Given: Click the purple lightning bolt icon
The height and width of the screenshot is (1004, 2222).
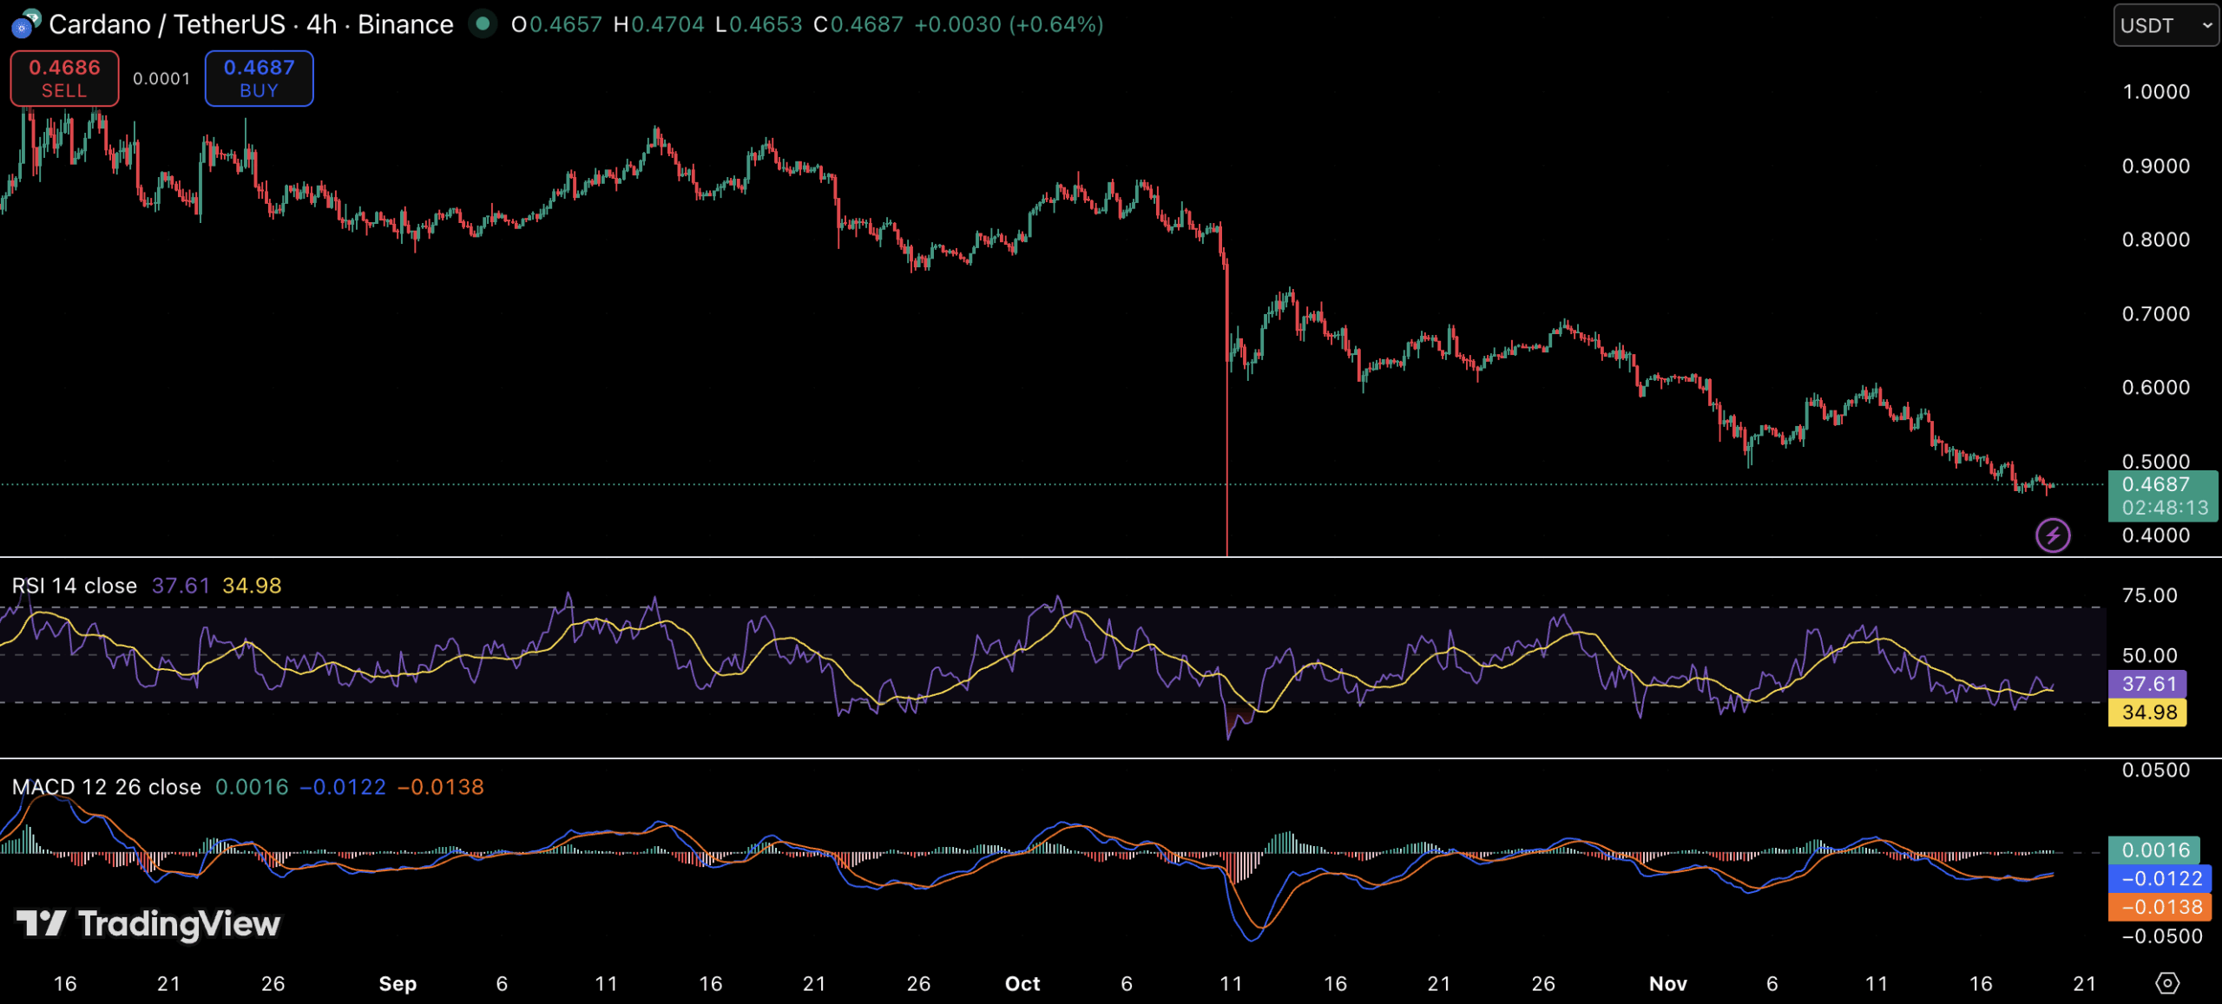Looking at the screenshot, I should tap(2053, 535).
